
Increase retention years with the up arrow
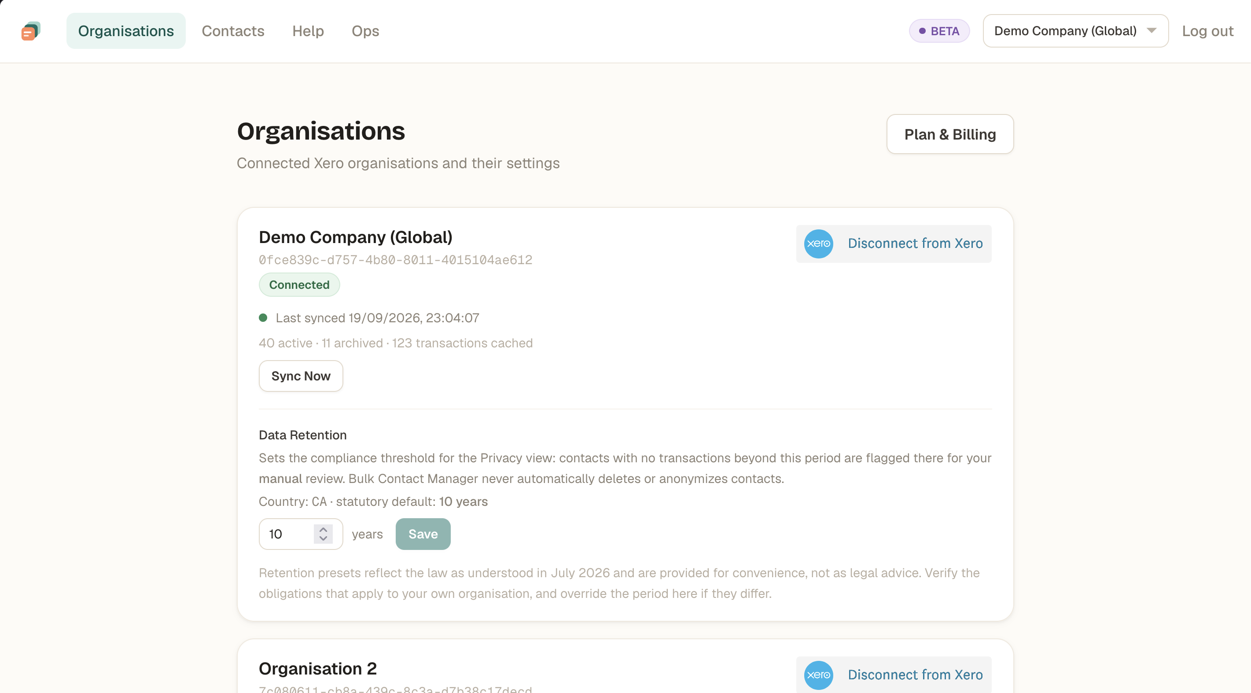(x=324, y=529)
